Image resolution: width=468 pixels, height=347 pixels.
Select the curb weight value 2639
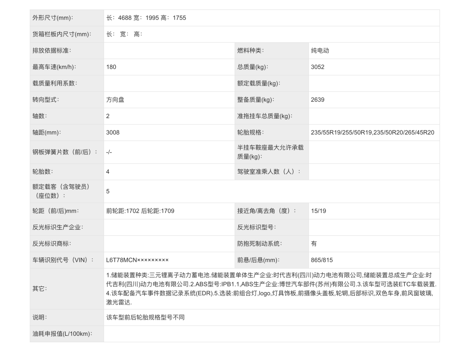coord(318,100)
